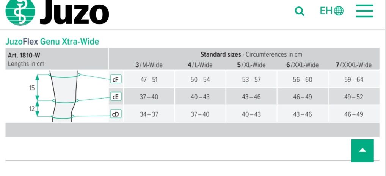Select the cE measurement label
The height and width of the screenshot is (176, 386).
click(116, 97)
